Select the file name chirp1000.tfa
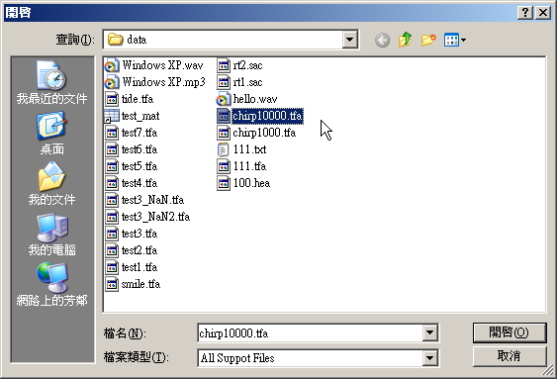 pos(264,133)
